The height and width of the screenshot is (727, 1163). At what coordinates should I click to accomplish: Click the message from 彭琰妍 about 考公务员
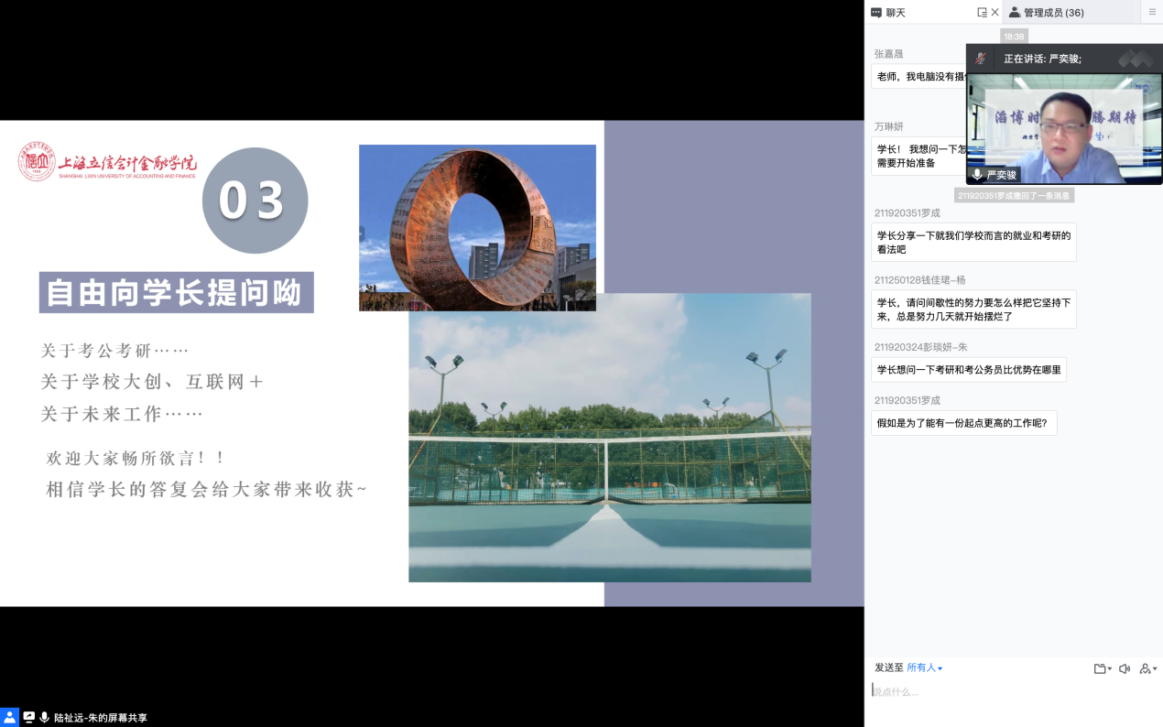(x=968, y=370)
